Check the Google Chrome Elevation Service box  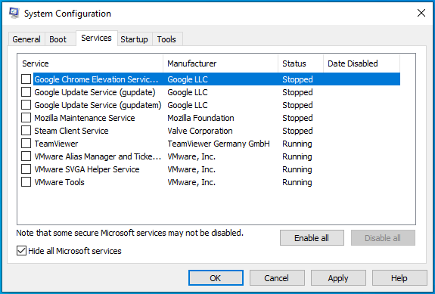[26, 79]
